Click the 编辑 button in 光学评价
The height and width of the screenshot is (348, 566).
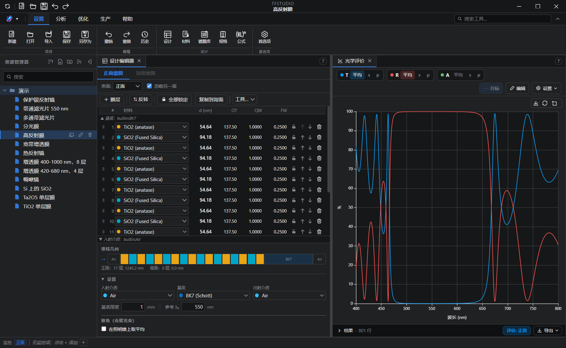click(x=517, y=88)
